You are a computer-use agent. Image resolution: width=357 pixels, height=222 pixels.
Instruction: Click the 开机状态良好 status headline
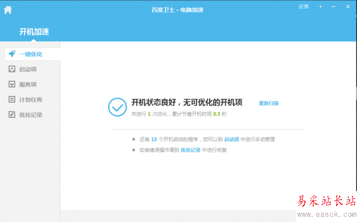click(187, 103)
